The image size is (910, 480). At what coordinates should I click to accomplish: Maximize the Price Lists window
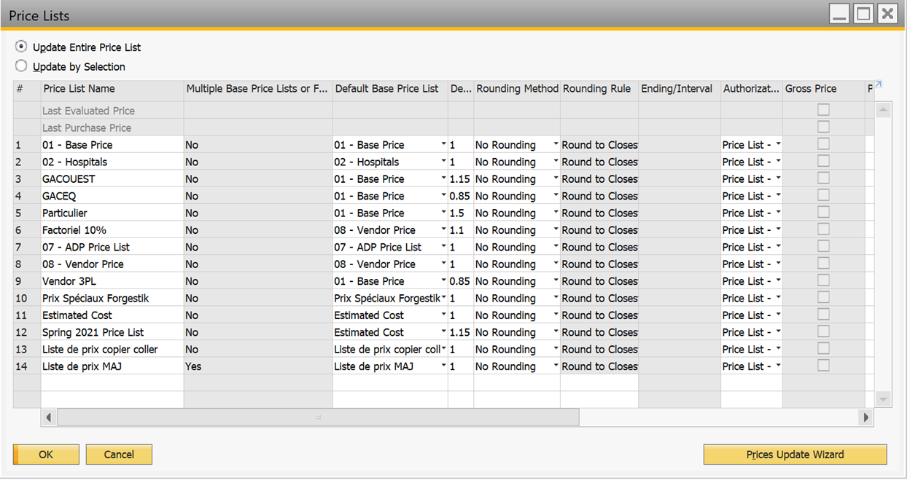863,14
